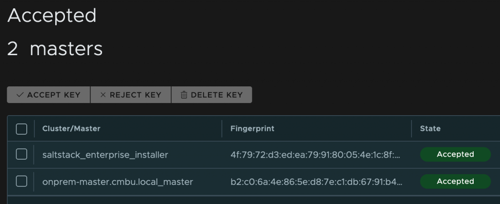Click the Accepted page heading

coord(52,16)
